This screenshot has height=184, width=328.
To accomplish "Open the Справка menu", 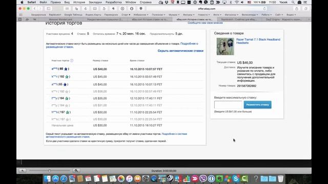I will pyautogui.click(x=146, y=2).
